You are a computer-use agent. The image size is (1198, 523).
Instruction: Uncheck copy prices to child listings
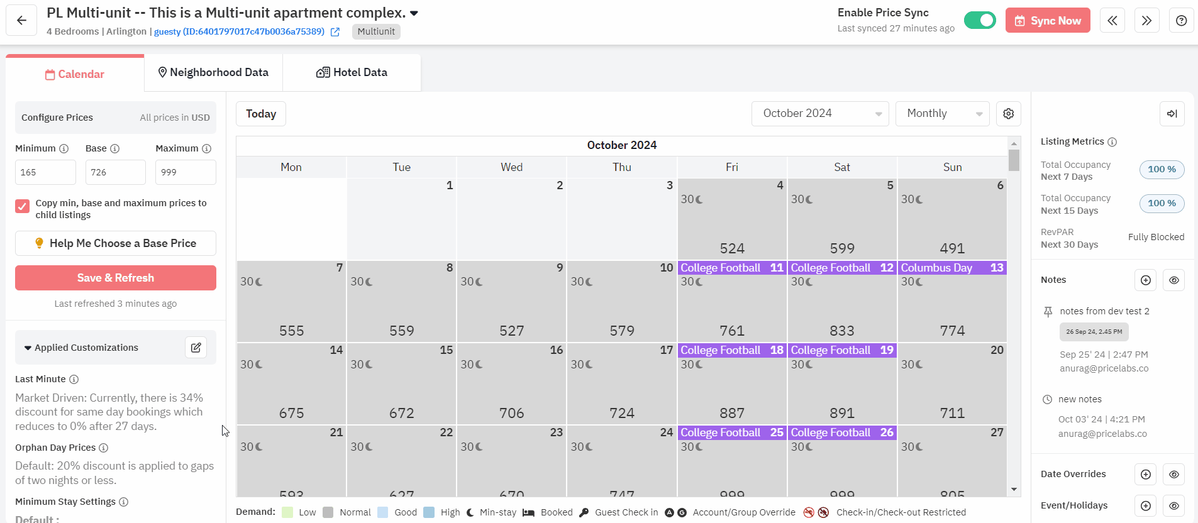click(23, 206)
